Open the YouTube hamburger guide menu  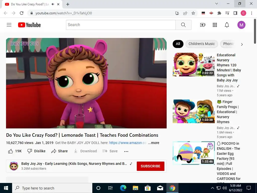pyautogui.click(x=9, y=25)
